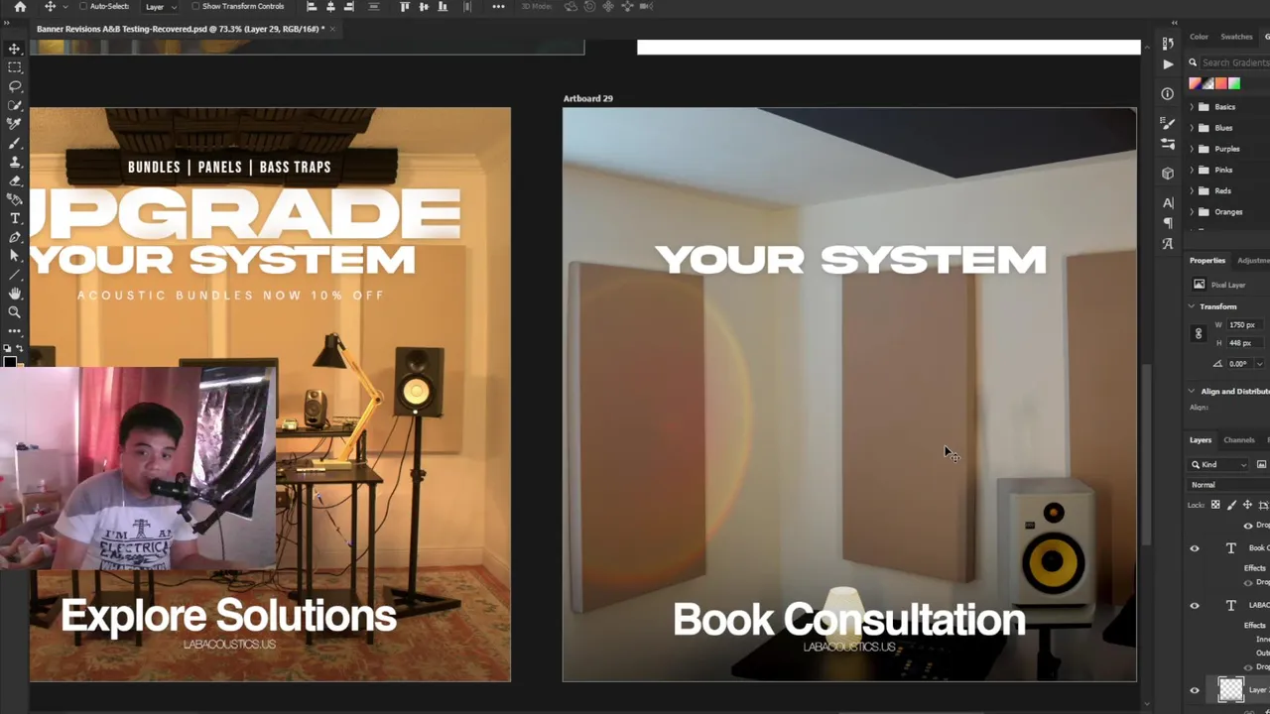Screen dimensions: 1270x714
Task: Click the first recent gradient swatch
Action: tap(1195, 83)
